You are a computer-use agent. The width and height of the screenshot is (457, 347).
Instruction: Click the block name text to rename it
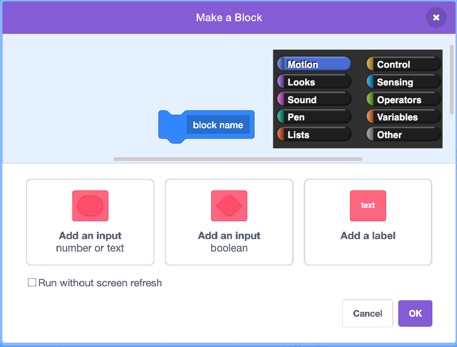218,124
